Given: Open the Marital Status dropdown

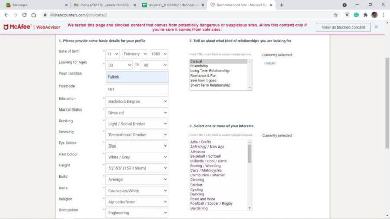Looking at the screenshot, I should pyautogui.click(x=137, y=113).
